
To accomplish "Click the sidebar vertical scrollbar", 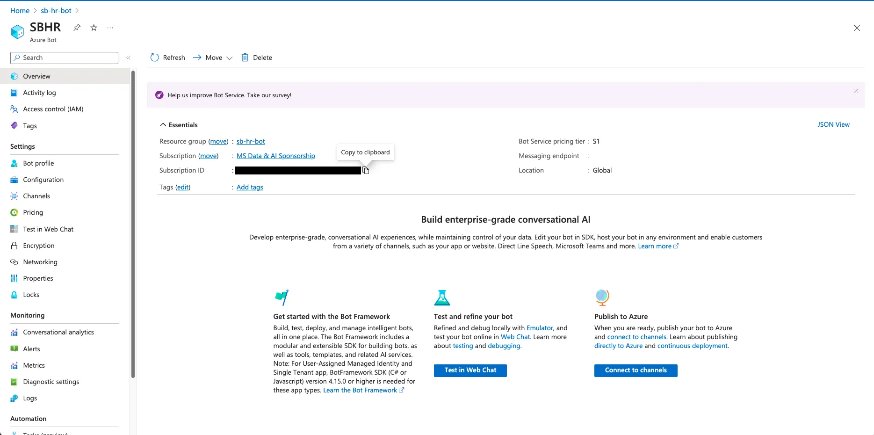I will [x=133, y=225].
